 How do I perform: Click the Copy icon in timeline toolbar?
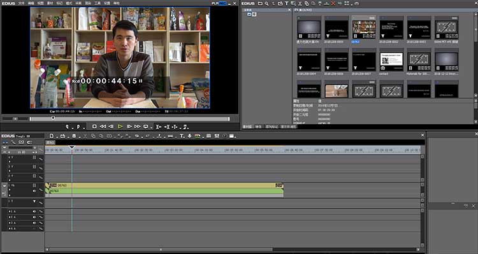(93, 136)
